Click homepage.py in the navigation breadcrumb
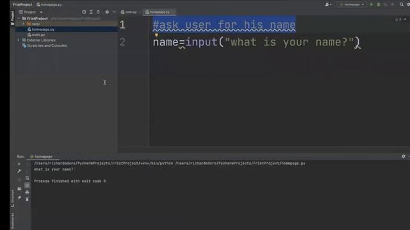410x230 pixels. 49,4
